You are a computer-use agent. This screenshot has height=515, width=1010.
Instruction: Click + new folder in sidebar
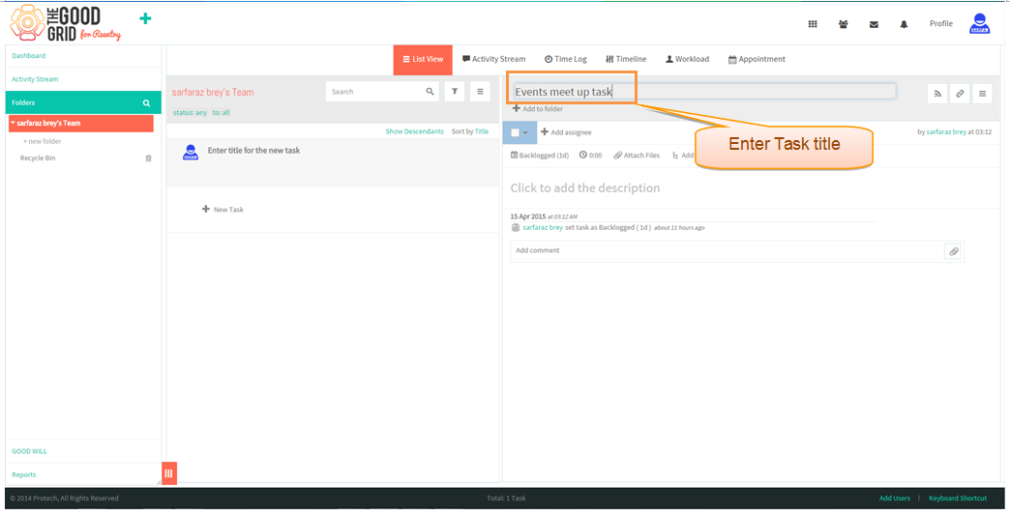pyautogui.click(x=43, y=141)
